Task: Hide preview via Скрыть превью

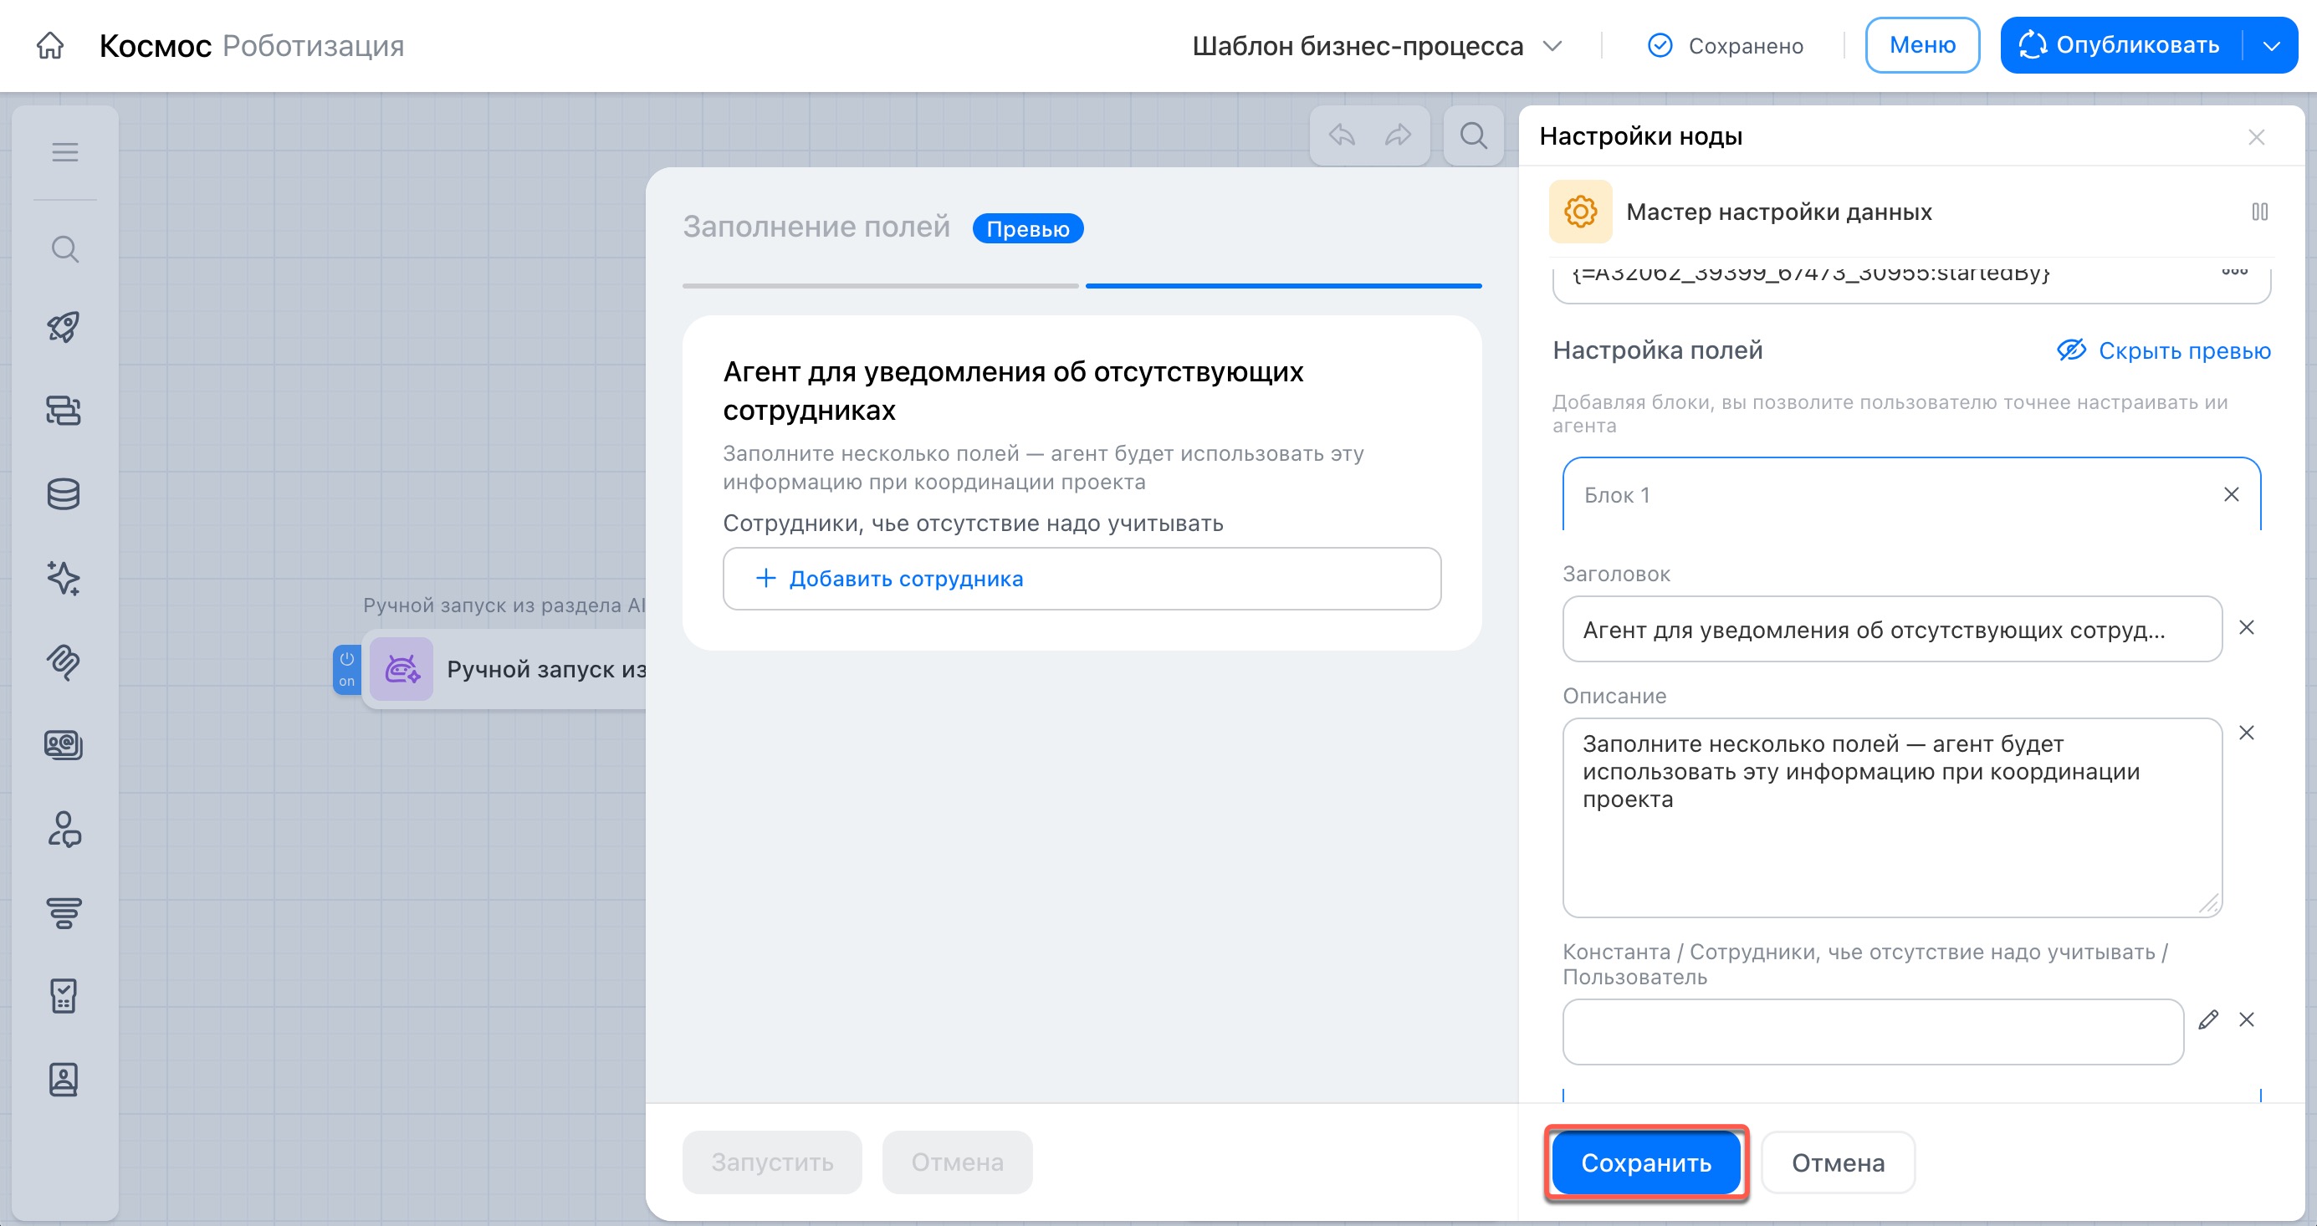Action: point(2163,350)
